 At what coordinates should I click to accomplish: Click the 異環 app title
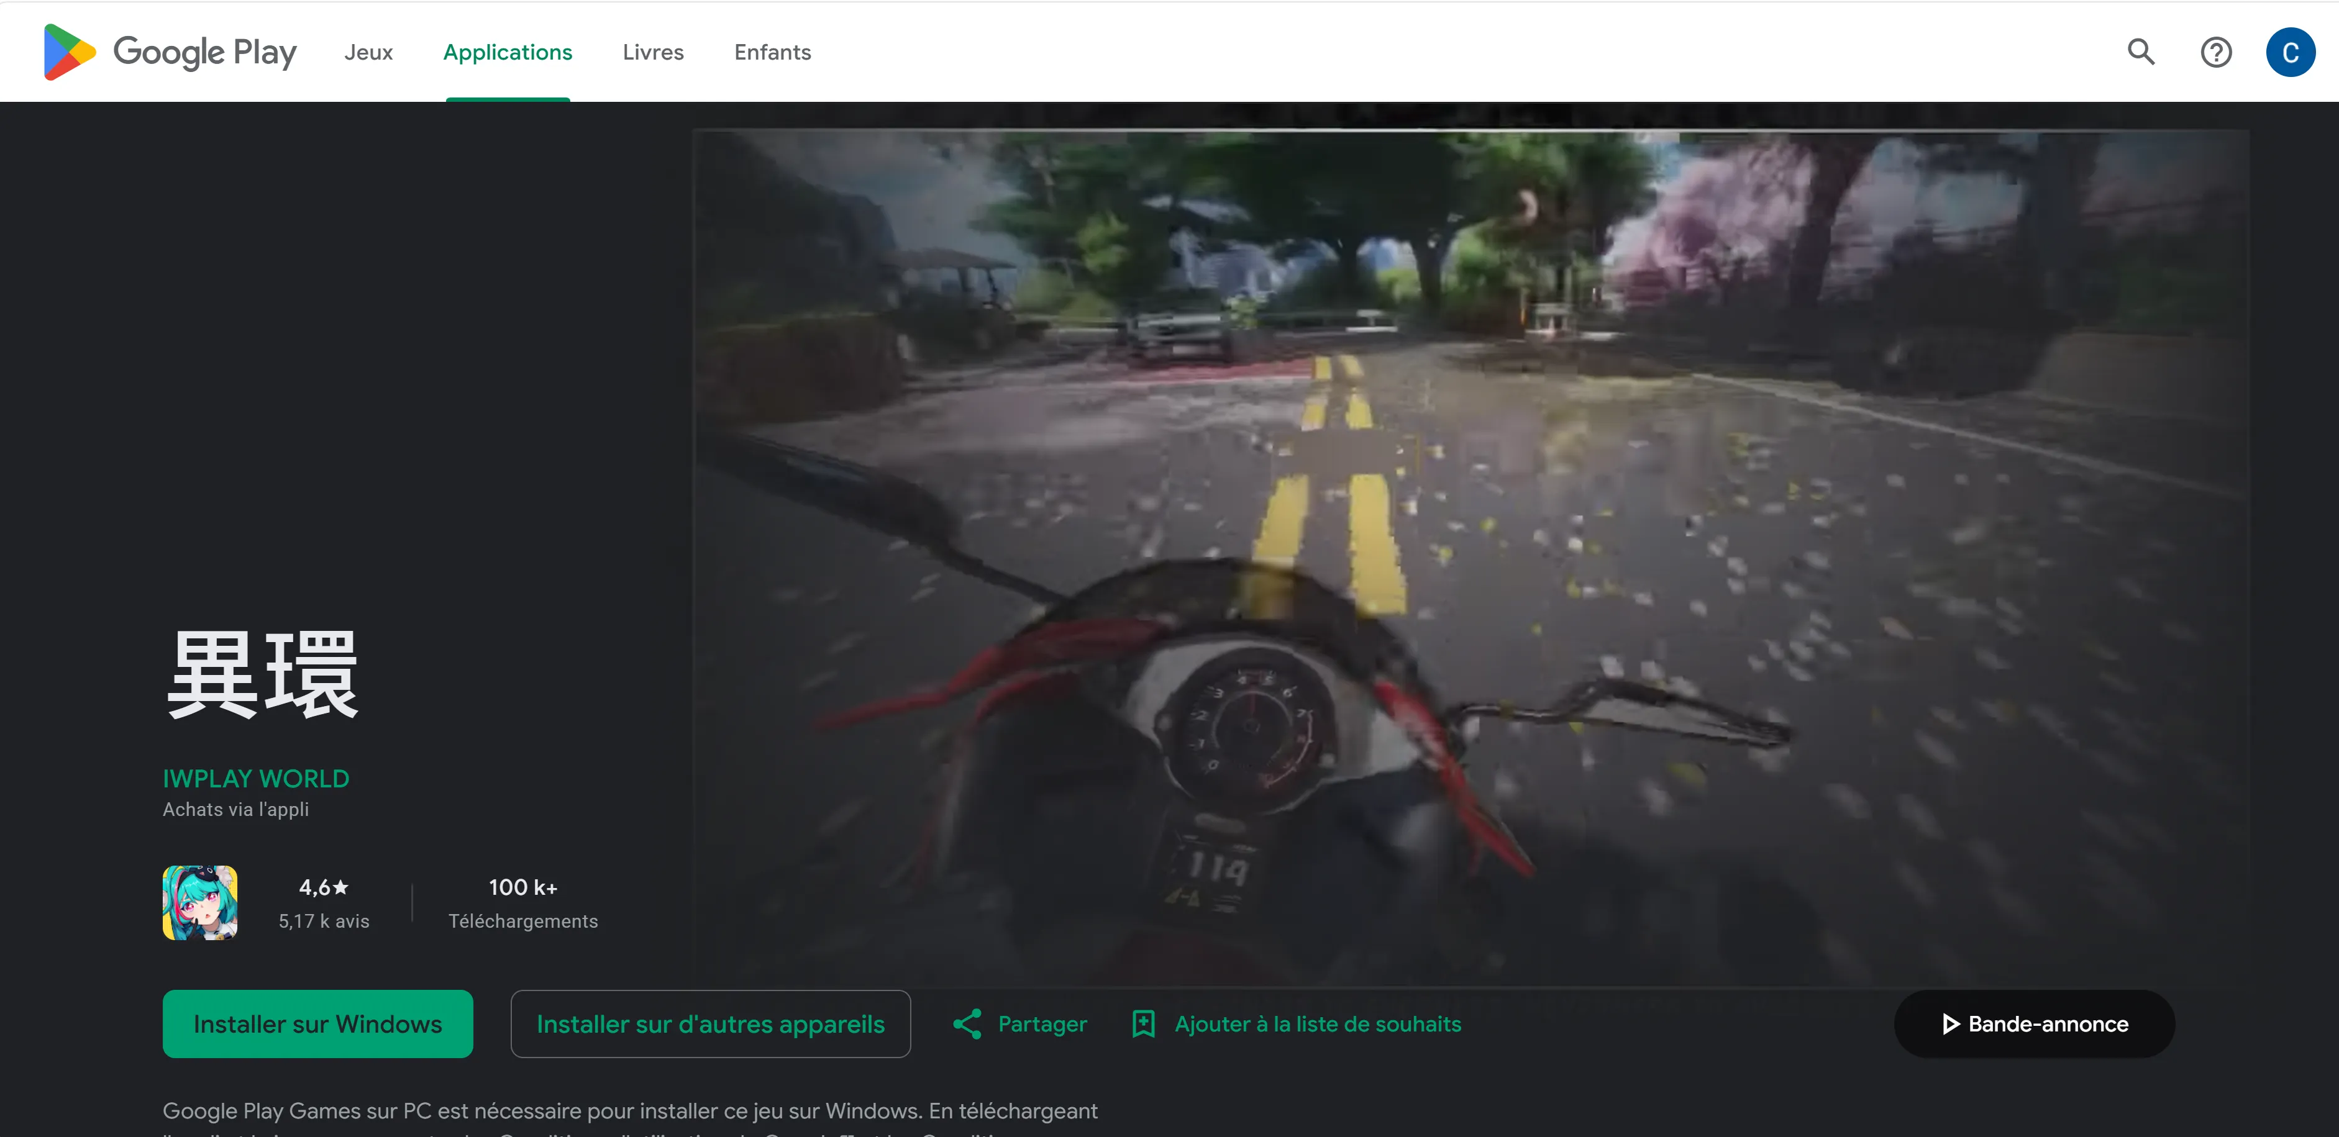[262, 674]
